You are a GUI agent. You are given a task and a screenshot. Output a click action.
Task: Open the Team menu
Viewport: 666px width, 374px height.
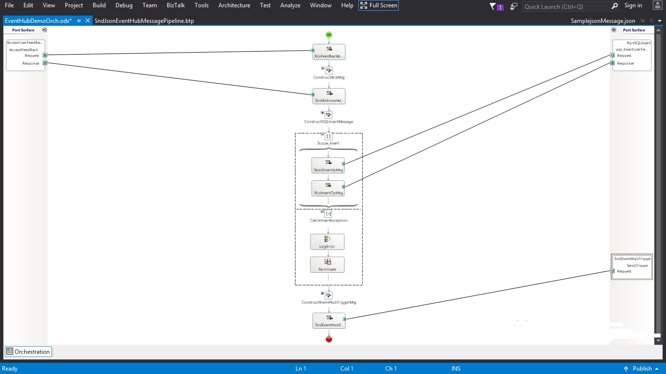coord(150,5)
